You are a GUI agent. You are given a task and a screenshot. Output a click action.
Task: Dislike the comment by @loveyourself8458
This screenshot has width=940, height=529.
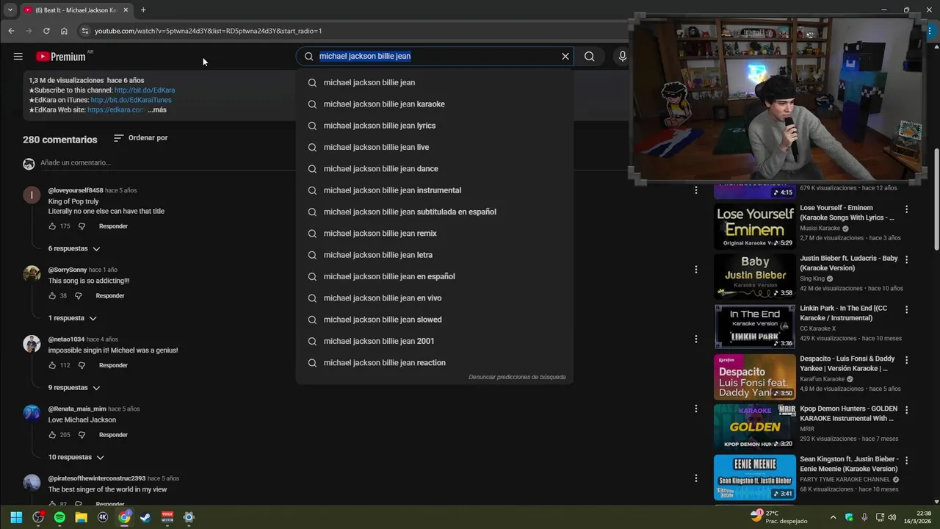click(82, 226)
